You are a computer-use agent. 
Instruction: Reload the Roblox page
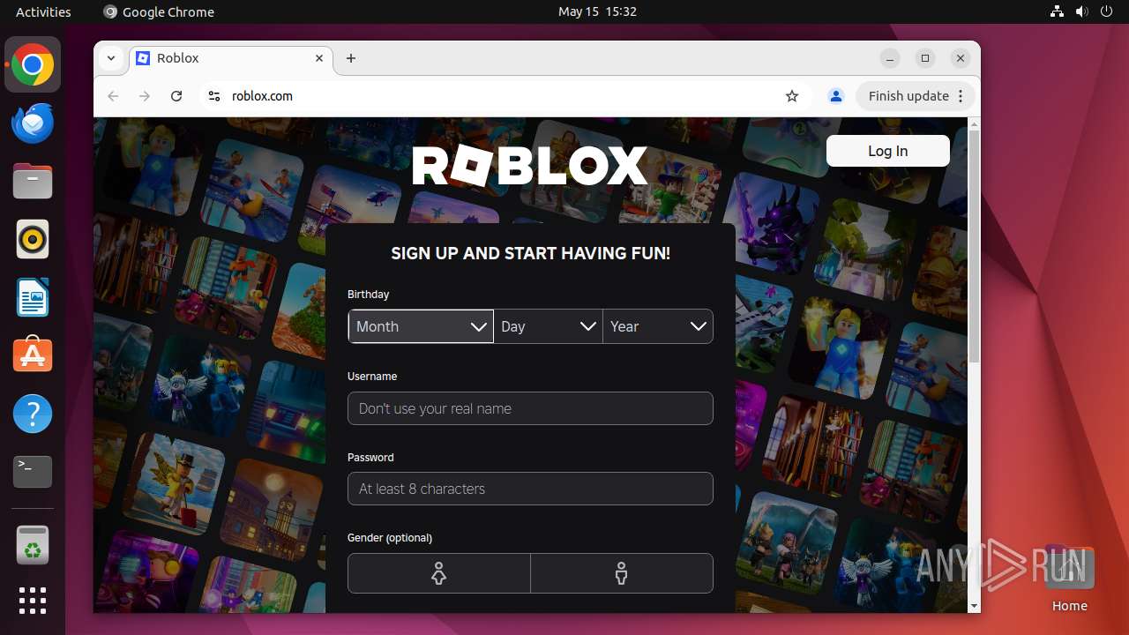[x=176, y=96]
